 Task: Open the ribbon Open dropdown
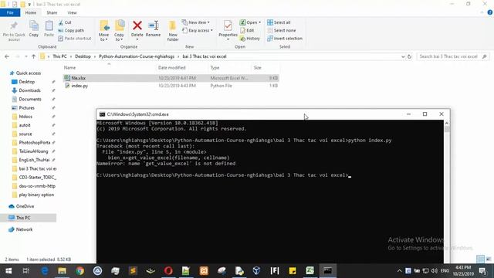point(250,22)
